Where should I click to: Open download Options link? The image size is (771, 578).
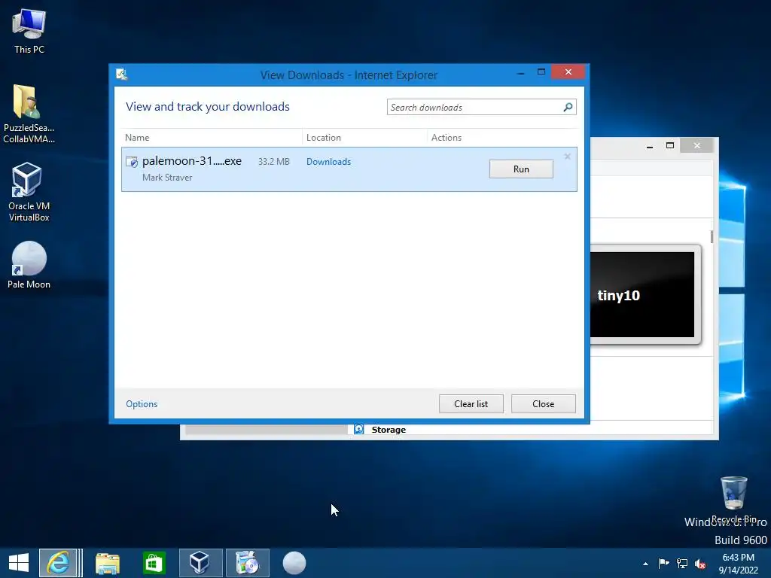142,404
